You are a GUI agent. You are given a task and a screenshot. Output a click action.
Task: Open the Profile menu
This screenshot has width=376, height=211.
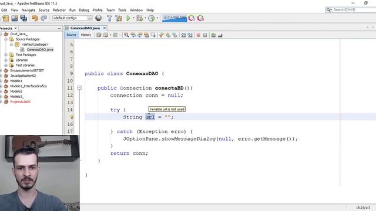coord(98,10)
